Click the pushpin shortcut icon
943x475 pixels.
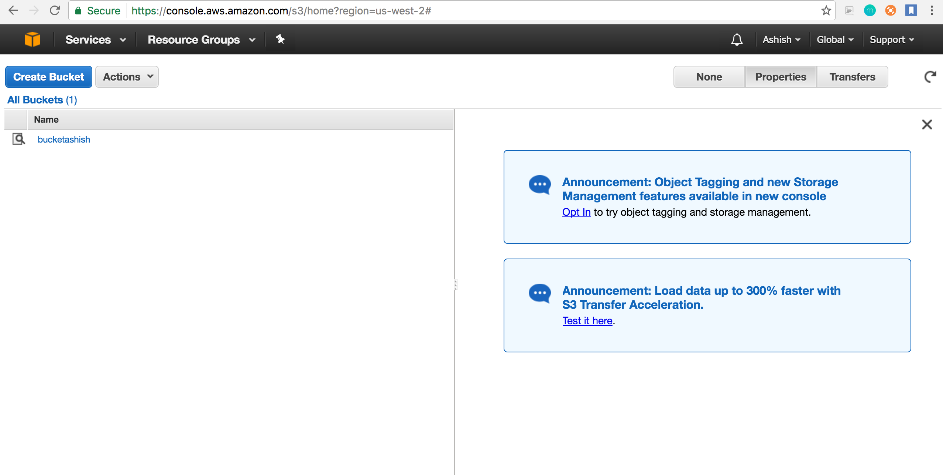[280, 39]
